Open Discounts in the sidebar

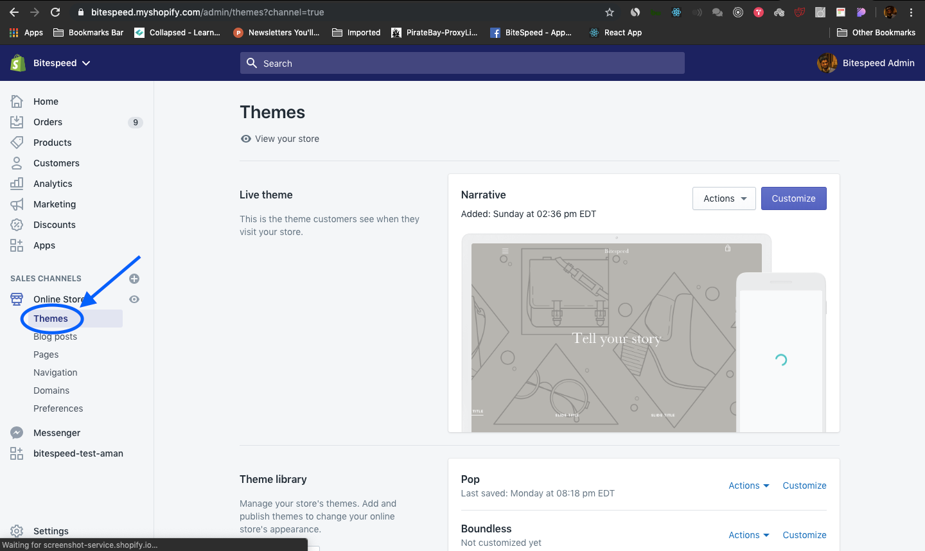[55, 225]
